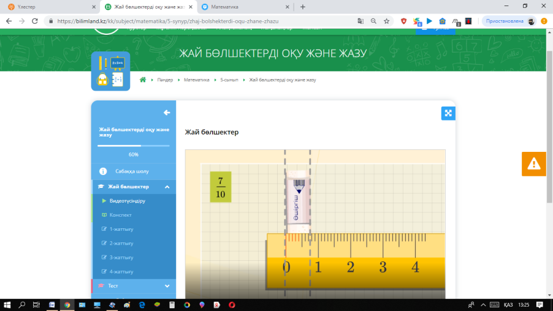This screenshot has height=311, width=553.
Task: Open fullscreen mode for the lesson video
Action: pos(448,113)
